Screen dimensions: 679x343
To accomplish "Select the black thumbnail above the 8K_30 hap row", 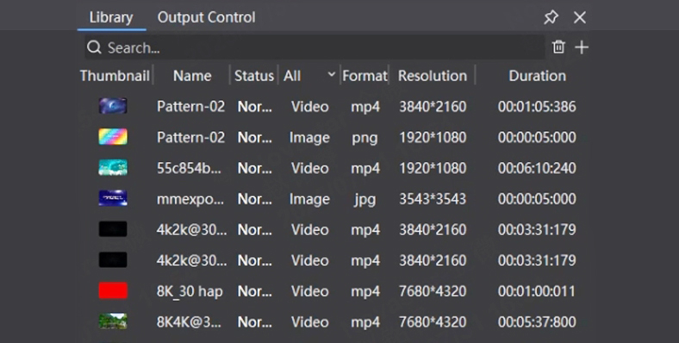I will pos(113,260).
